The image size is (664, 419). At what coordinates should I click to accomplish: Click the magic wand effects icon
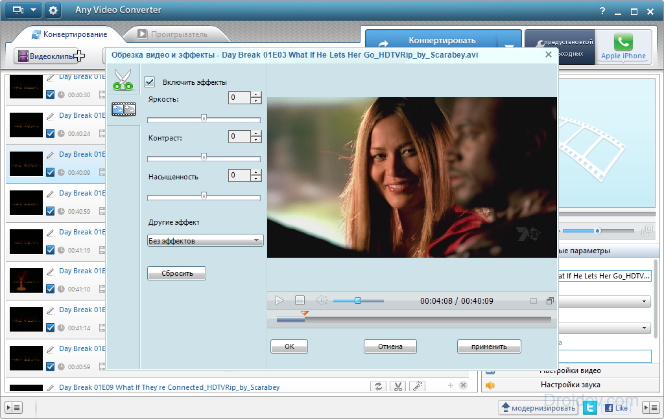pyautogui.click(x=418, y=386)
